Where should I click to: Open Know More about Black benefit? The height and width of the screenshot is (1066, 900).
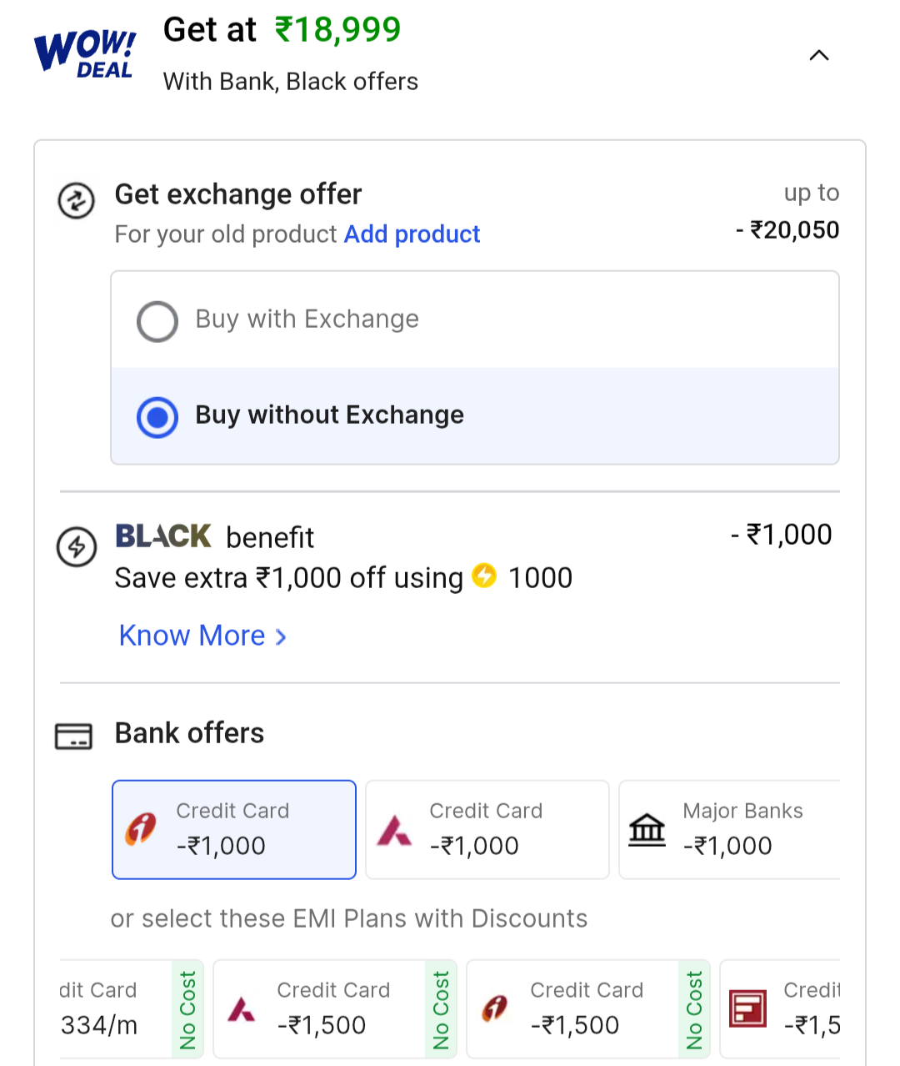(192, 636)
